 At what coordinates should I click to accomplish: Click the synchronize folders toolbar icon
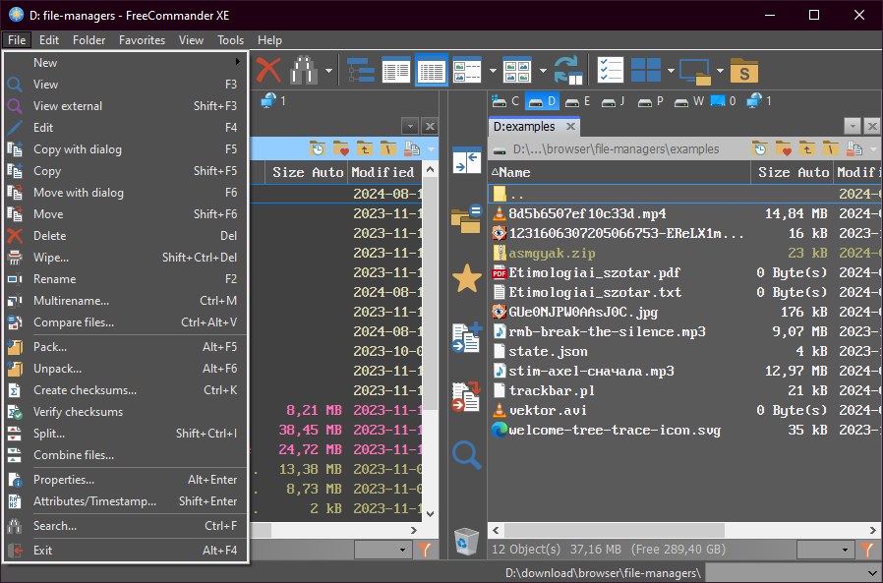click(567, 71)
